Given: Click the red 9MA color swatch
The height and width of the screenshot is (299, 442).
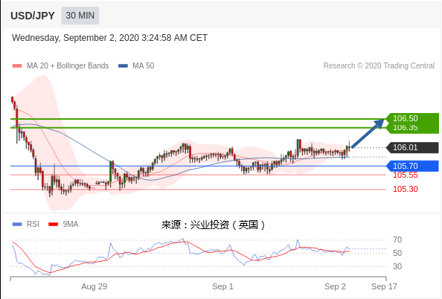Looking at the screenshot, I should (54, 225).
